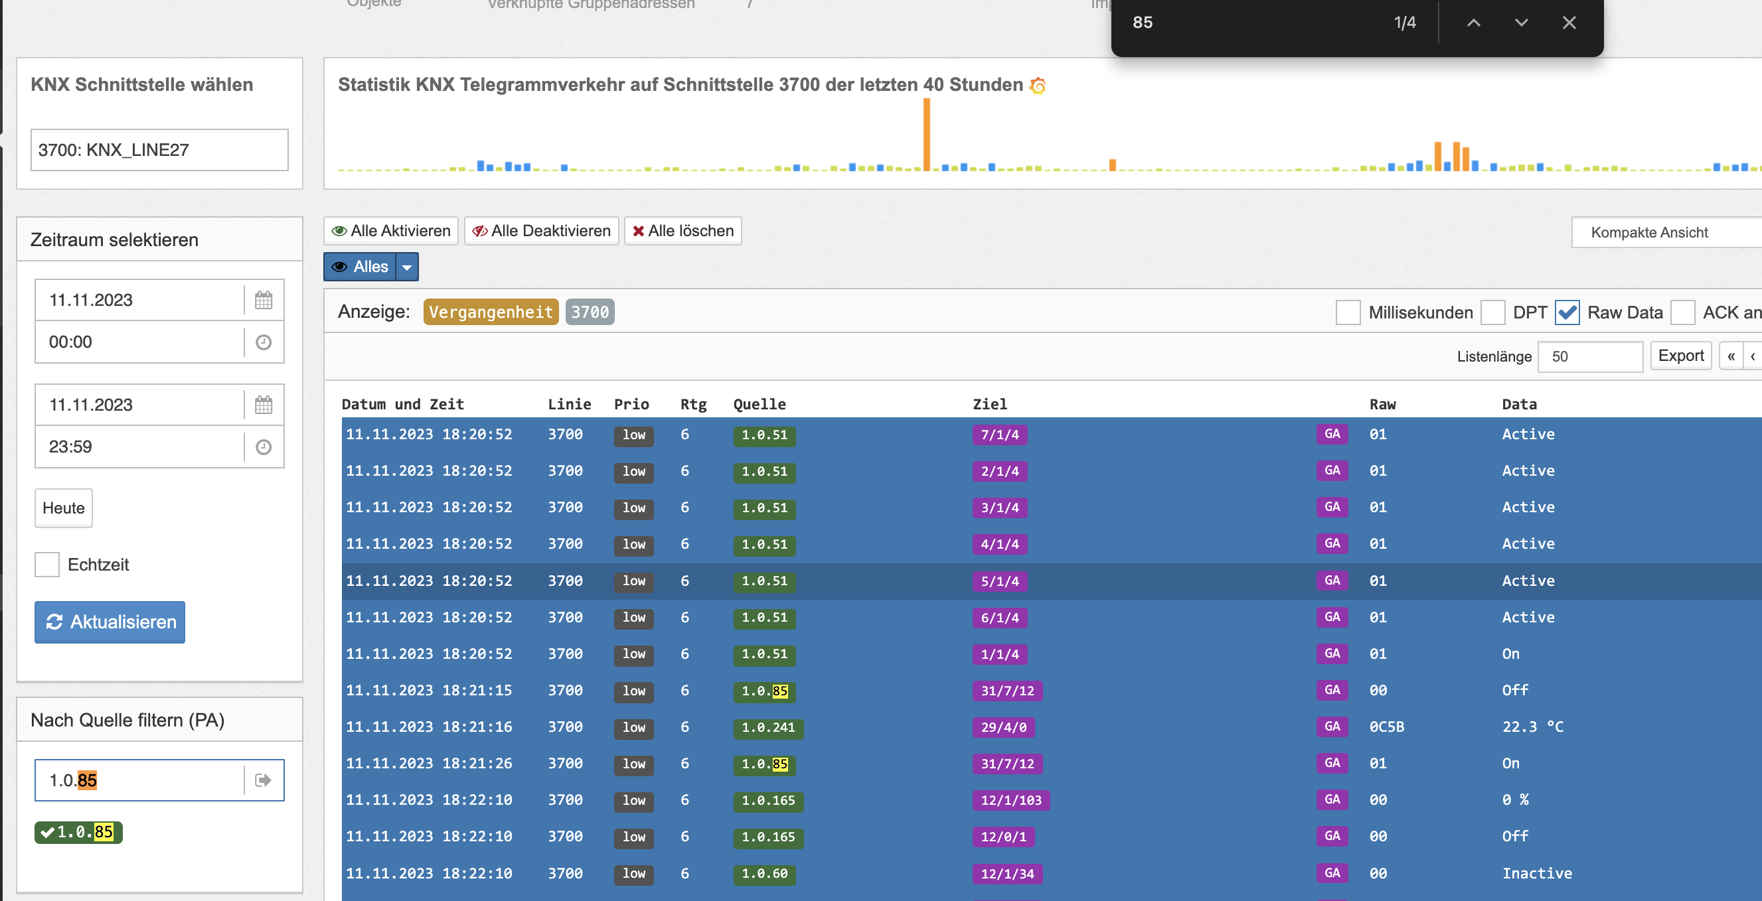Click the Vergangenheit display tag
This screenshot has height=901, width=1762.
[491, 312]
